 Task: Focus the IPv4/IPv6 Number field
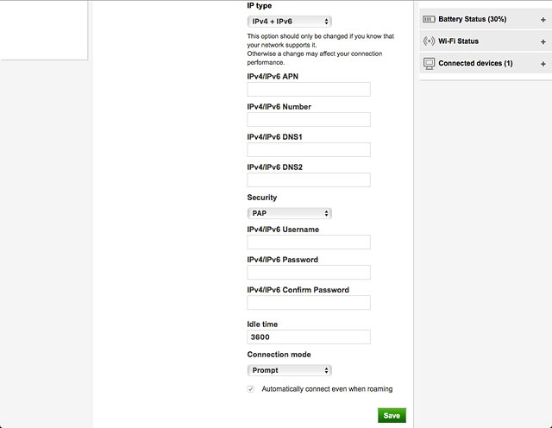tap(309, 120)
